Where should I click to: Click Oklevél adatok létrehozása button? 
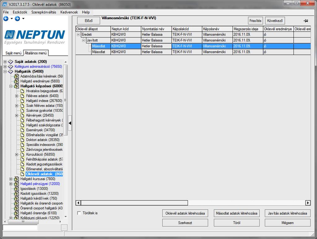click(185, 213)
